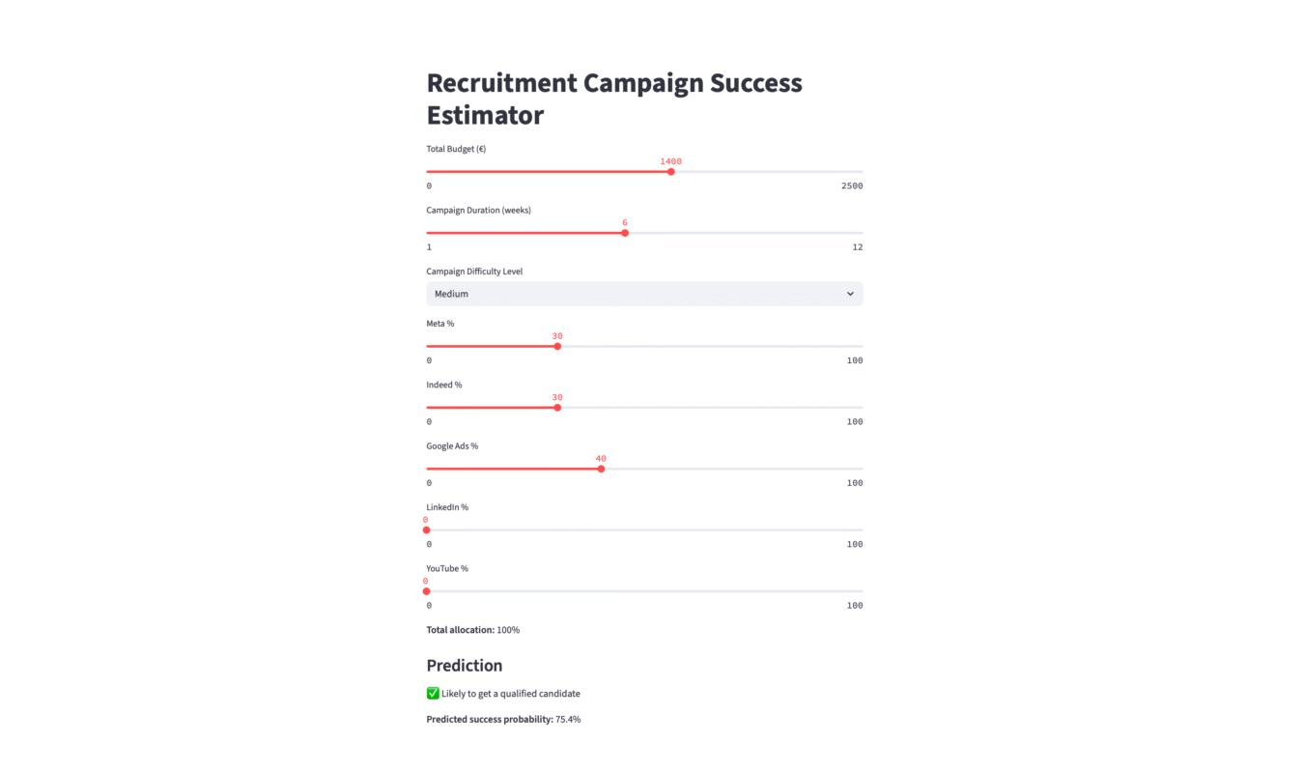Click the Prediction section heading

click(465, 666)
